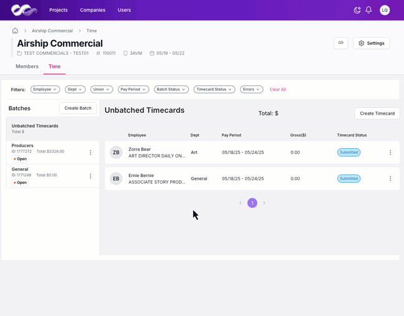
Task: Open Ernie Bernie timecard options menu
Action: click(x=390, y=179)
